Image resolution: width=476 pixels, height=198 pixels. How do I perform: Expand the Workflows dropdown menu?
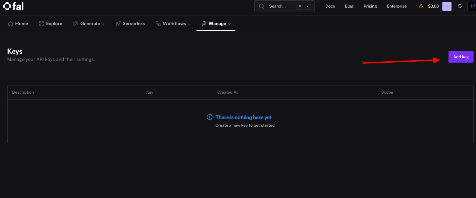[x=173, y=23]
